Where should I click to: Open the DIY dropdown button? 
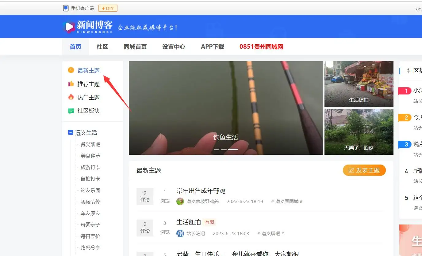(x=108, y=8)
